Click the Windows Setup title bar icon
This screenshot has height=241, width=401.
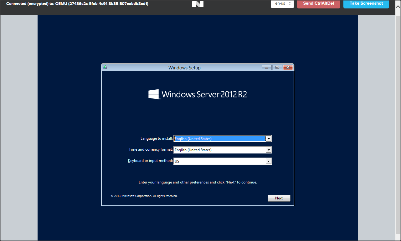pyautogui.click(x=105, y=67)
